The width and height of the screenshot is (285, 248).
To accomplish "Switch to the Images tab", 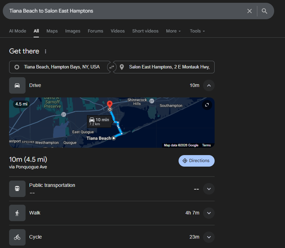I will coord(72,31).
